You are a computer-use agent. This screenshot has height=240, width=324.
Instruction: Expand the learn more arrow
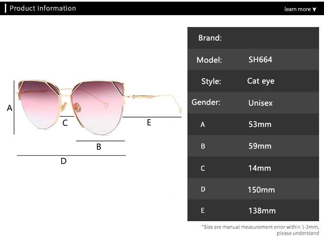[314, 9]
